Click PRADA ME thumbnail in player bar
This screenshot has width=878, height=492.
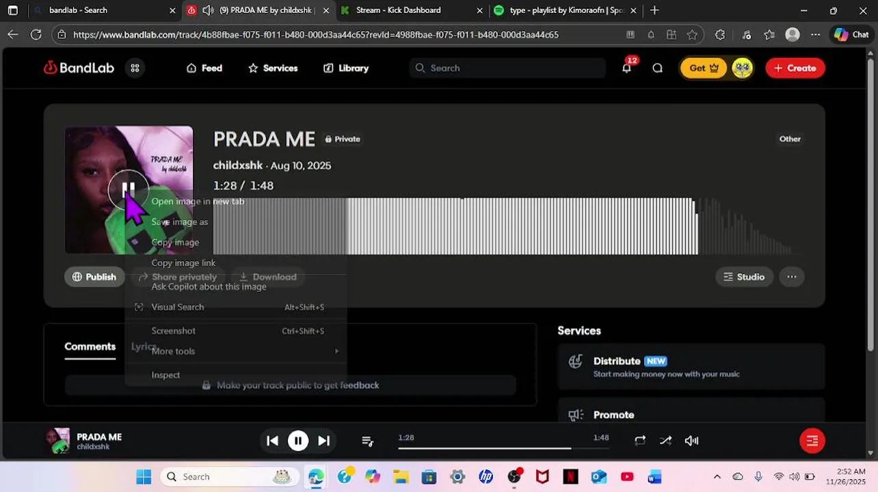57,441
